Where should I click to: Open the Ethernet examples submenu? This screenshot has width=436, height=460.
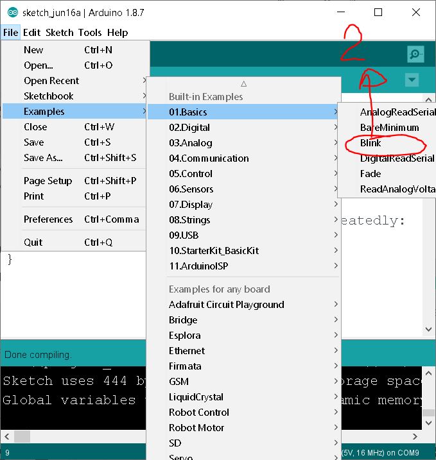coord(244,350)
